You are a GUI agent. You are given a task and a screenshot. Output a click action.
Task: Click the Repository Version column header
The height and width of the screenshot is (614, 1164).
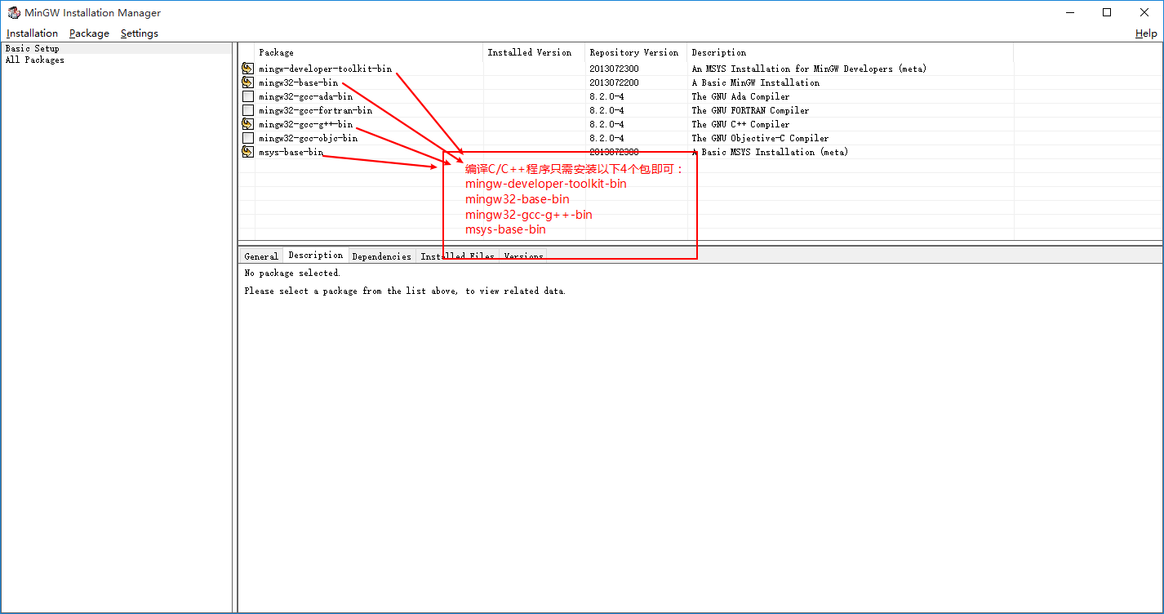pos(634,52)
